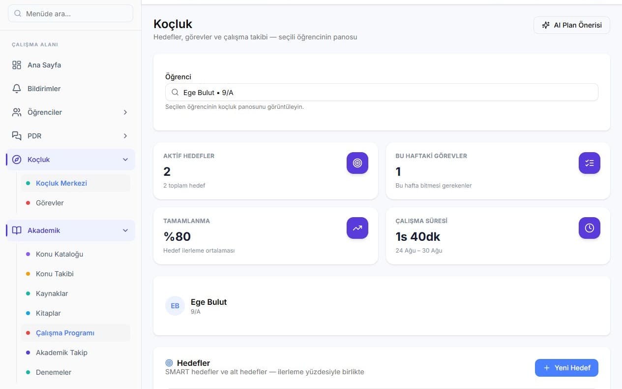The width and height of the screenshot is (622, 389).
Task: Click the trend arrow icon on Tamamlanma card
Action: 357,228
